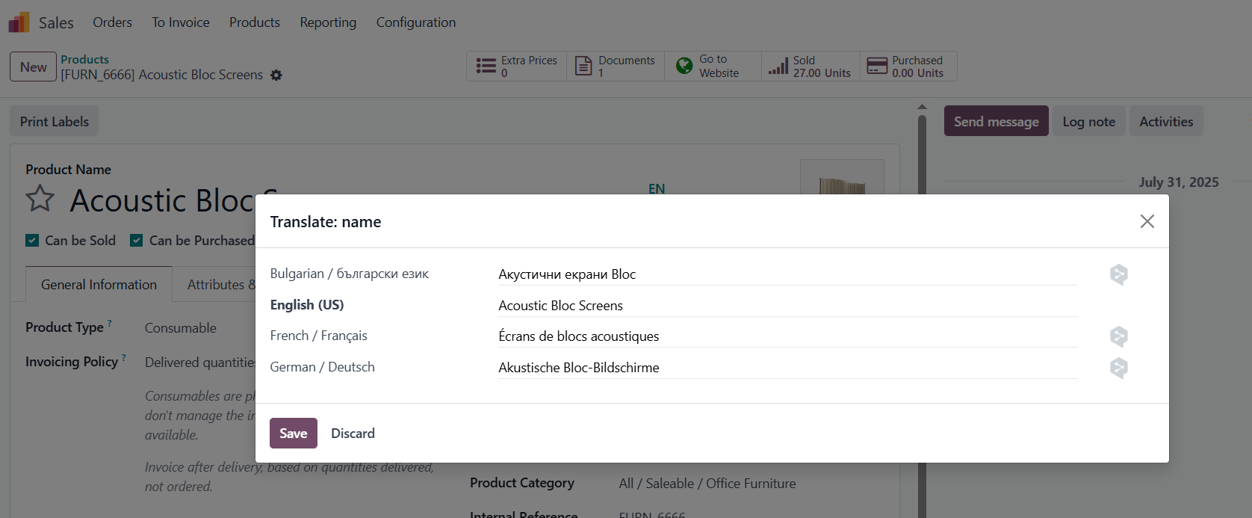
Task: Click the gear icon beside product breadcrumb
Action: [x=276, y=75]
